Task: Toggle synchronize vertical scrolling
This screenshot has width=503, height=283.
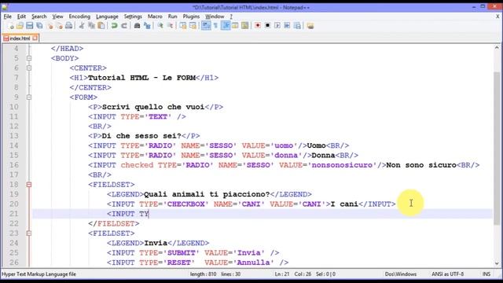Action: [x=183, y=26]
